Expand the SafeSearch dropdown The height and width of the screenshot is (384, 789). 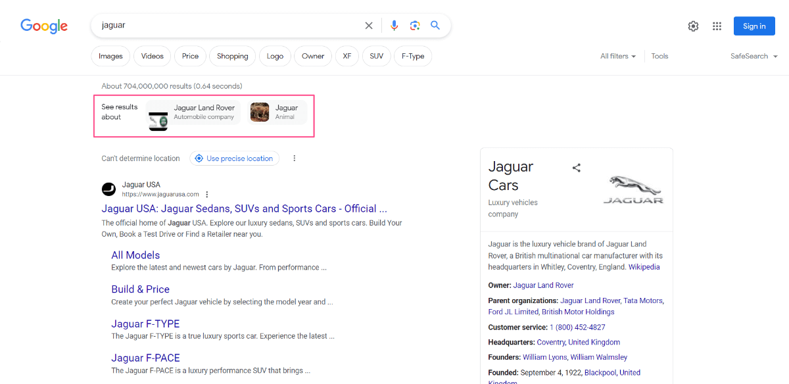754,57
